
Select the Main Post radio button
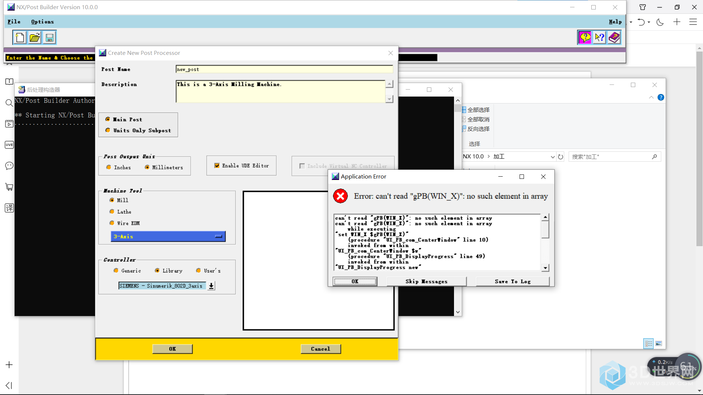coord(108,119)
